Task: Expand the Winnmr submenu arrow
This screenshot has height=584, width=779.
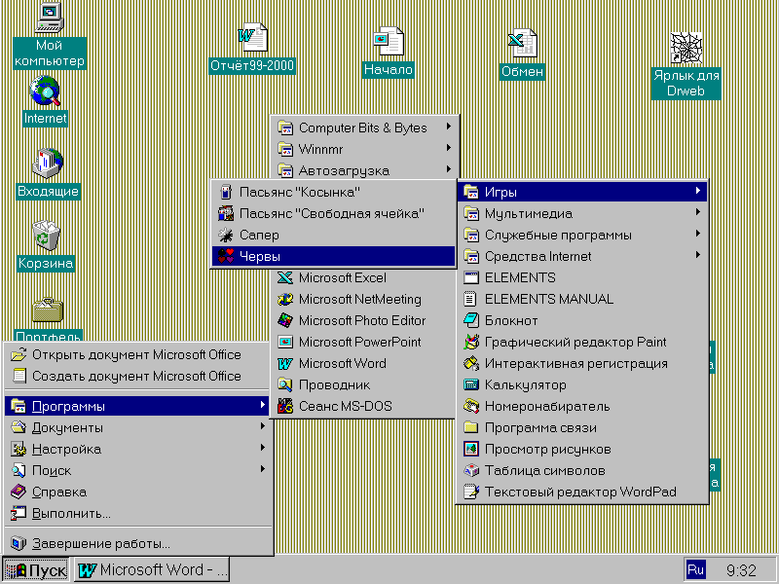Action: 449,148
